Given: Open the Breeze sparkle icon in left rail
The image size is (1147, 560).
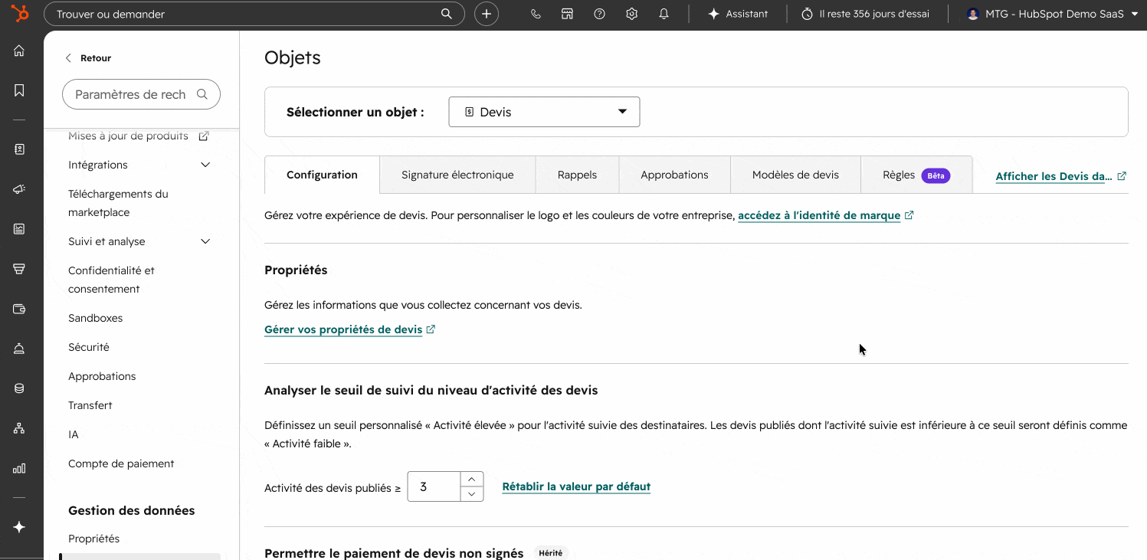Looking at the screenshot, I should (19, 527).
